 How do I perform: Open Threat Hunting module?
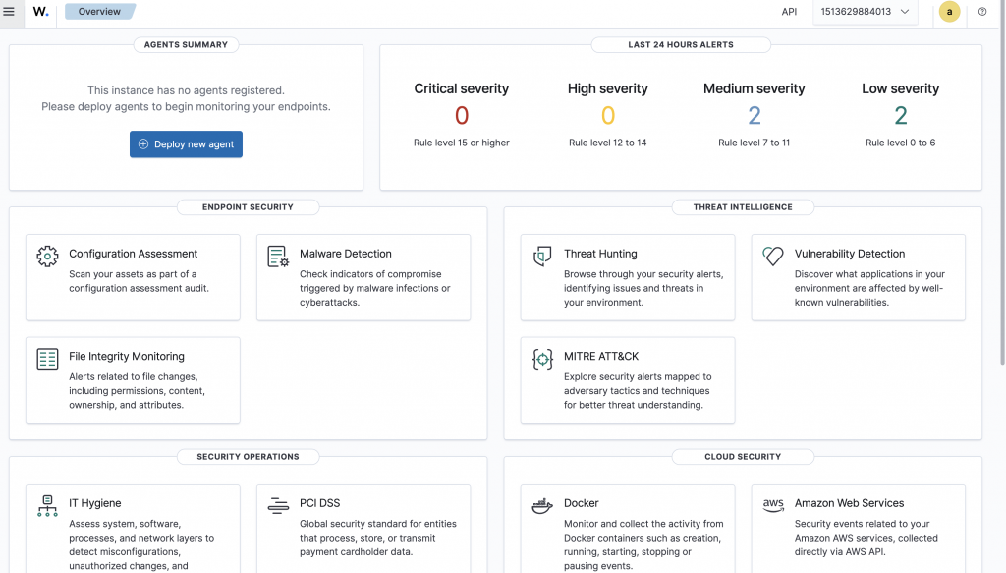point(628,277)
